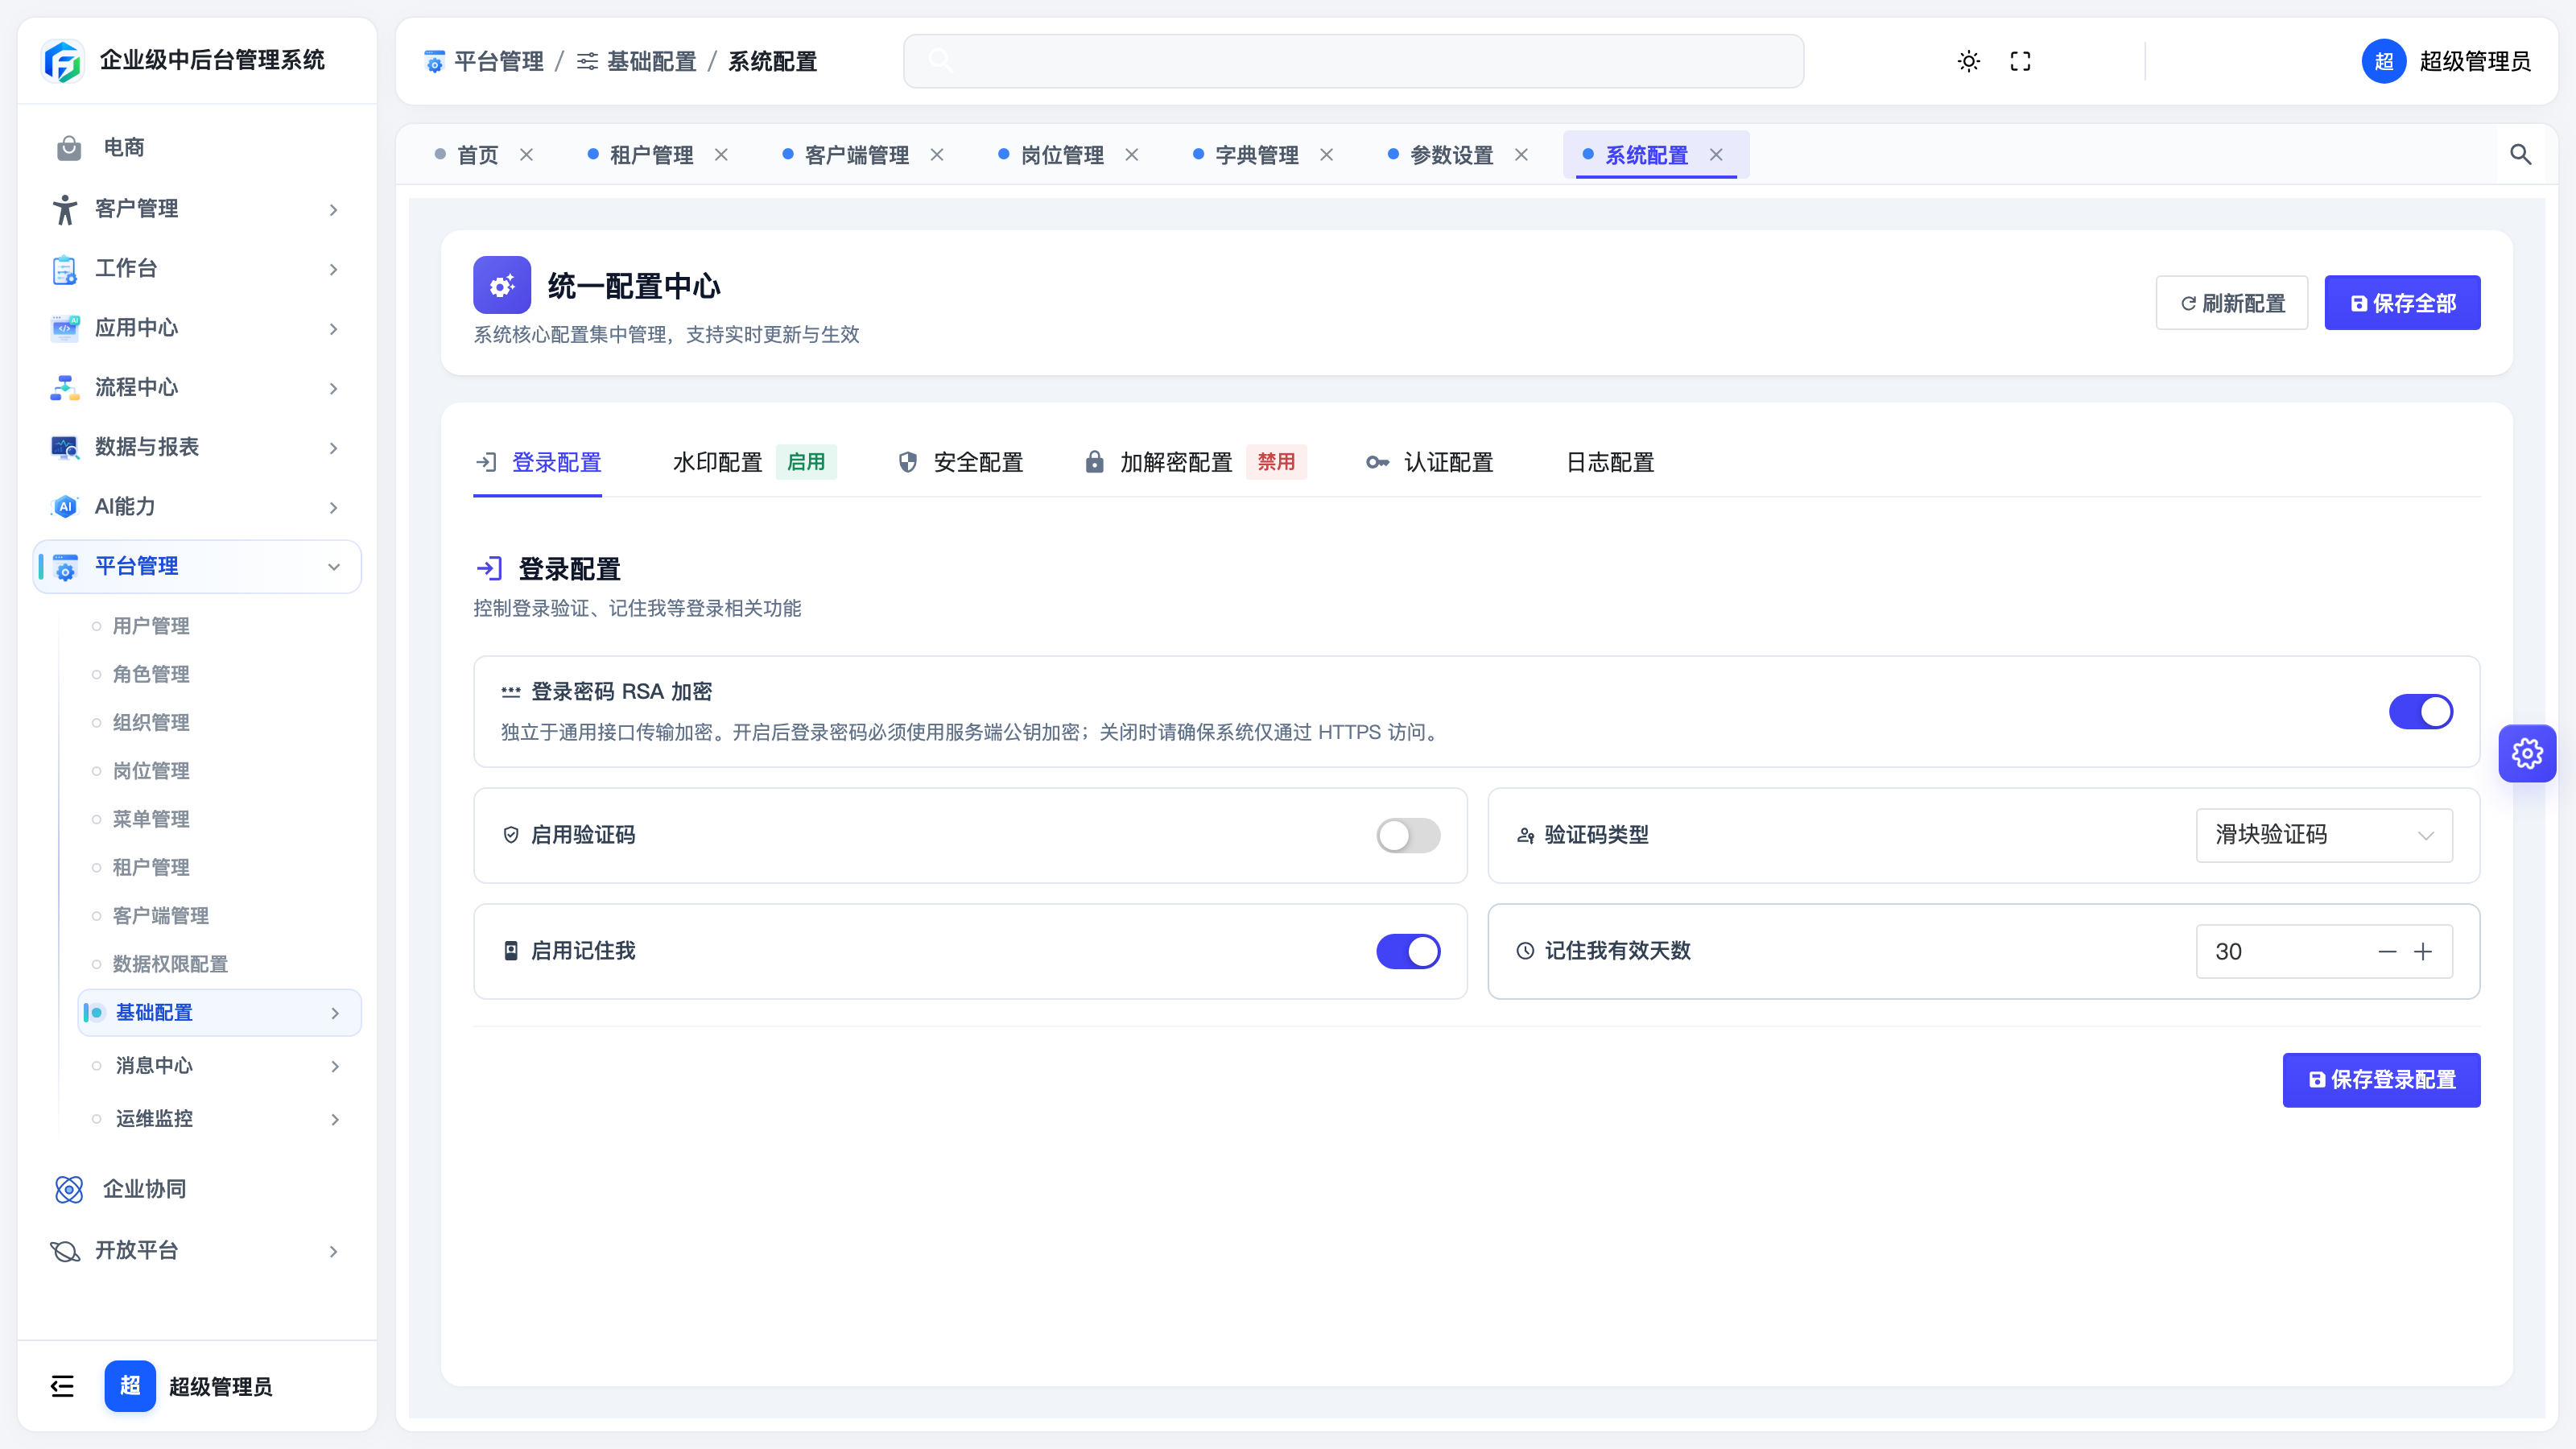Expand the 工作台 menu chevron

334,270
